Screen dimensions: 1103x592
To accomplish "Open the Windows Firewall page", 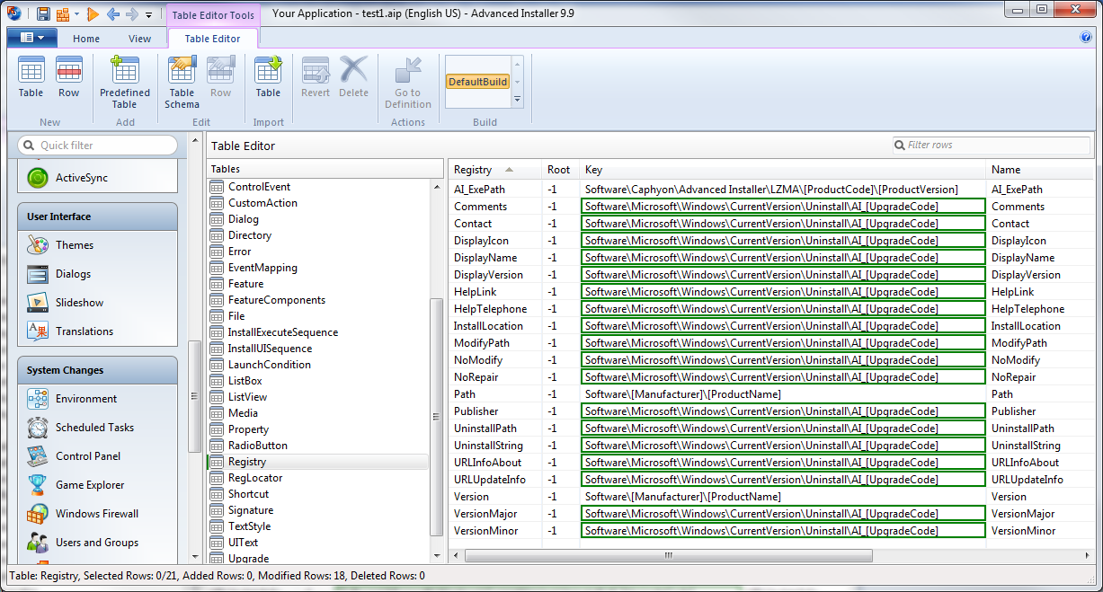I will coord(96,514).
